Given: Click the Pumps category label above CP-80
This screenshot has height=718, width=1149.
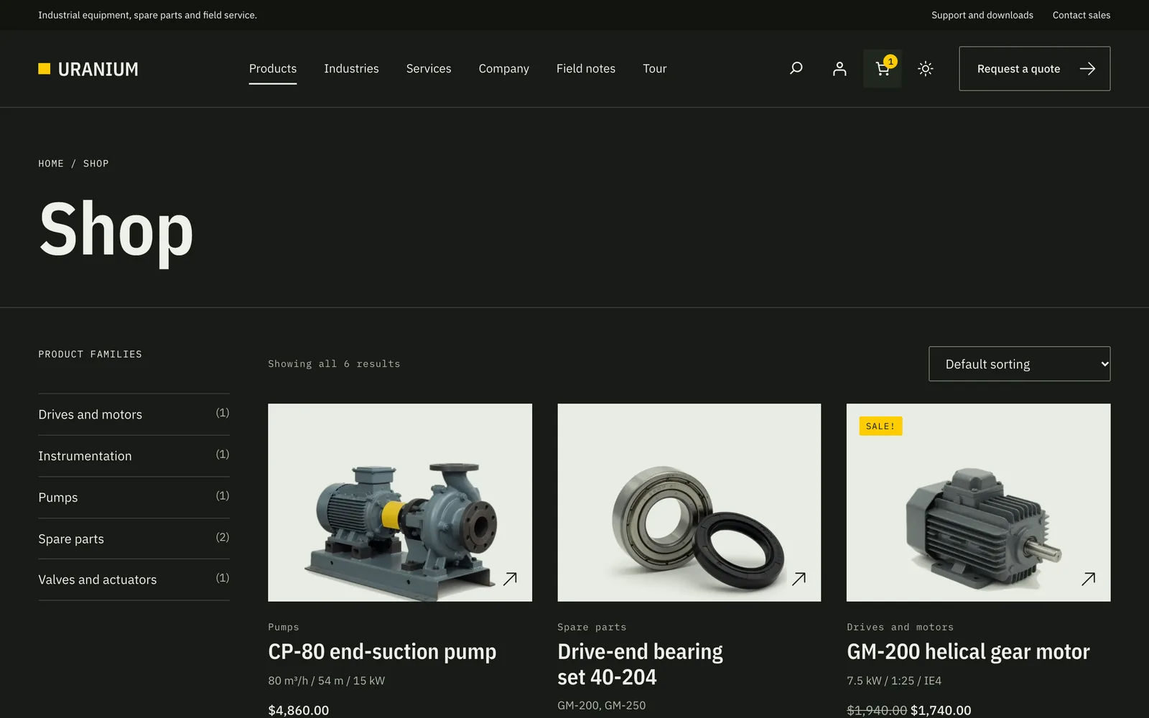Looking at the screenshot, I should (284, 627).
